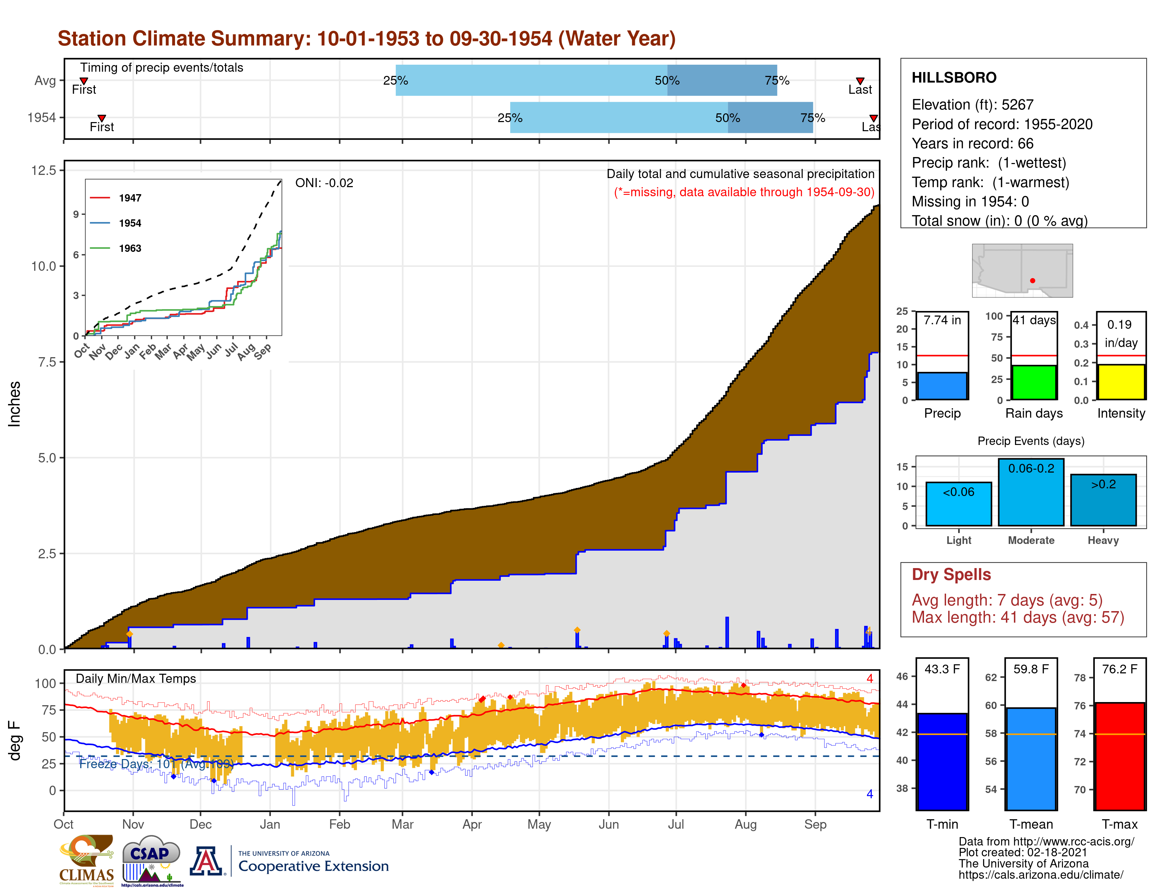This screenshot has height=892, width=1155.
Task: Click the Avg Last red triangle marker
Action: point(860,81)
